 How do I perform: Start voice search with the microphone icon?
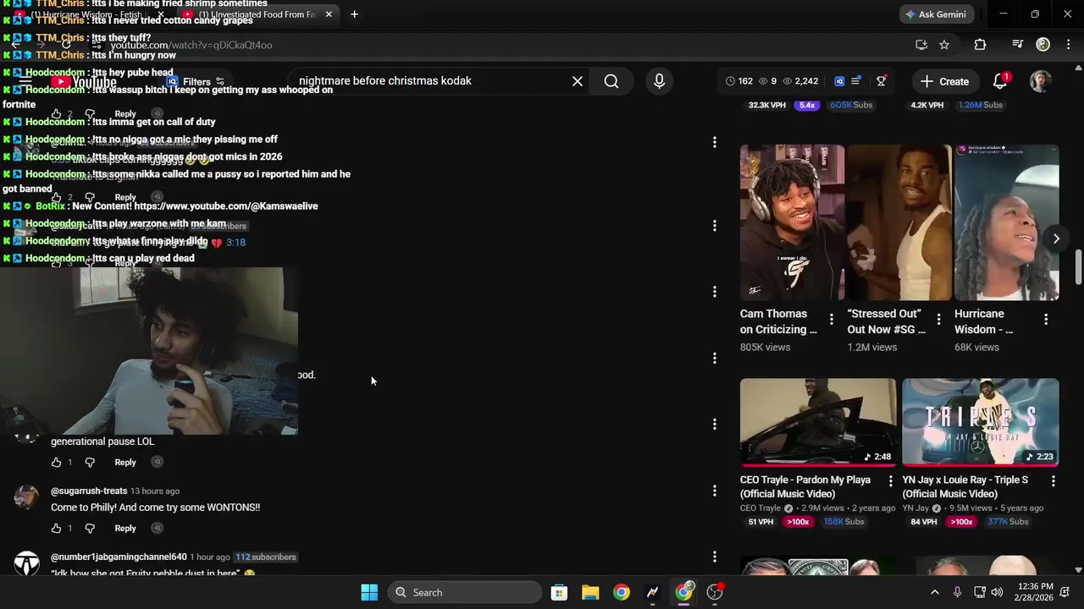click(659, 81)
